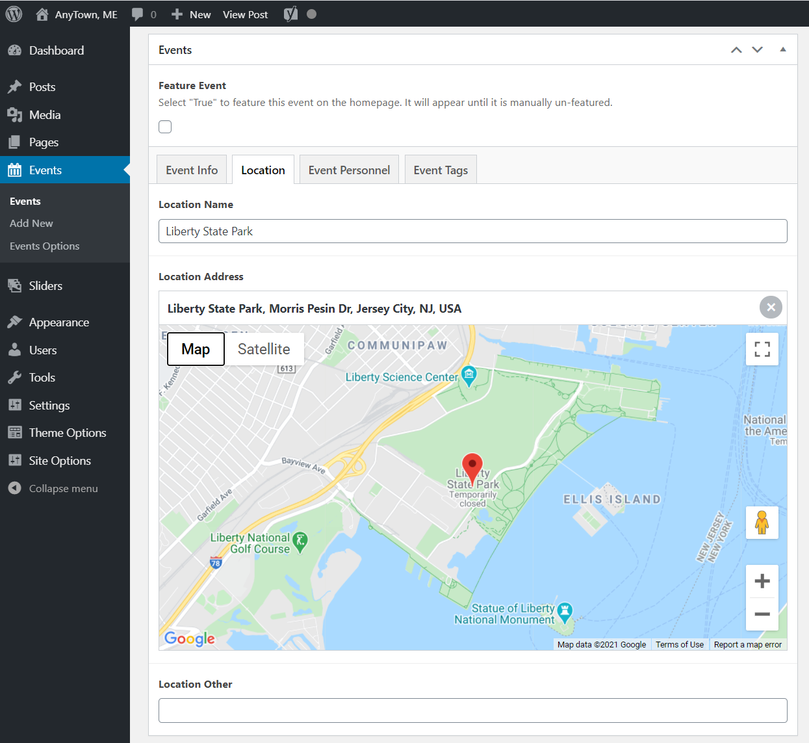Viewport: 809px width, 743px height.
Task: Open the Event Info tab
Action: pos(192,170)
